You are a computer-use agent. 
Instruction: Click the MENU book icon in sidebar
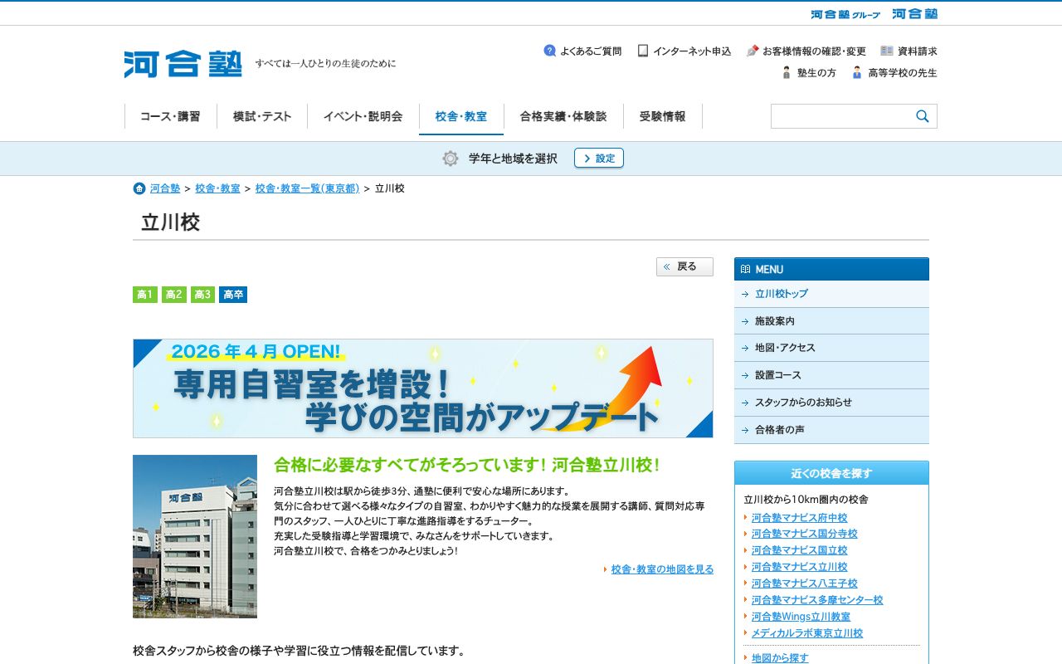pos(745,269)
